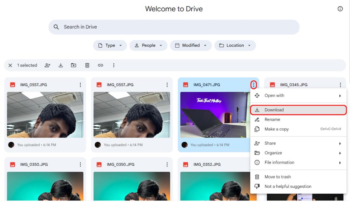This screenshot has height=203, width=350.
Task: Expand the Open with submenu
Action: [x=298, y=96]
